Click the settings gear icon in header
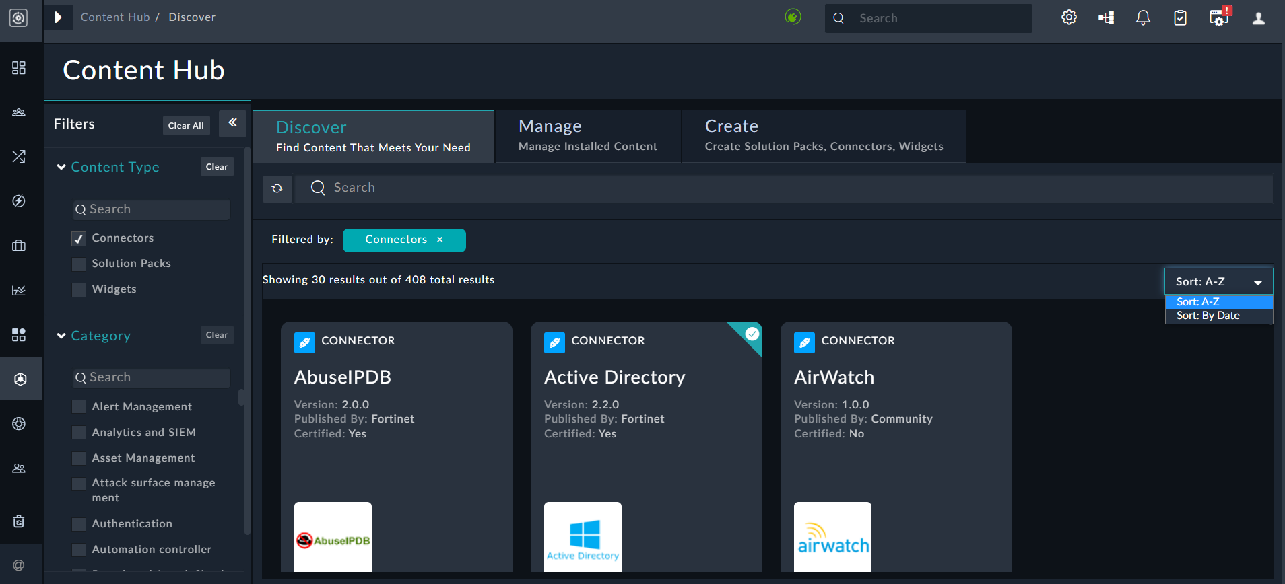Screen dimensions: 1285x584 pos(1069,18)
